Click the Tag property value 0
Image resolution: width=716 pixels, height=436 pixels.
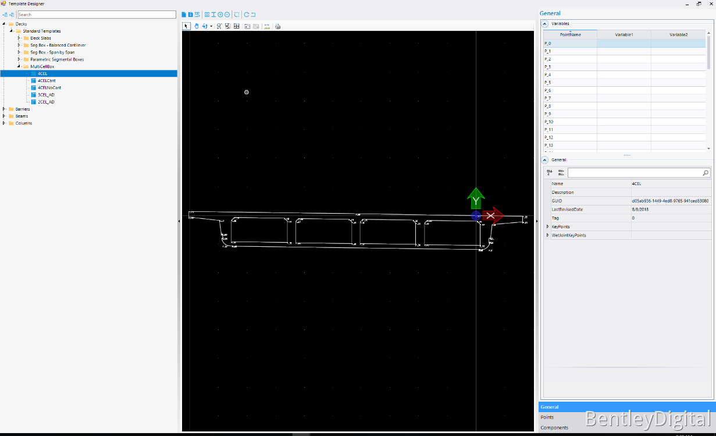[x=671, y=218]
